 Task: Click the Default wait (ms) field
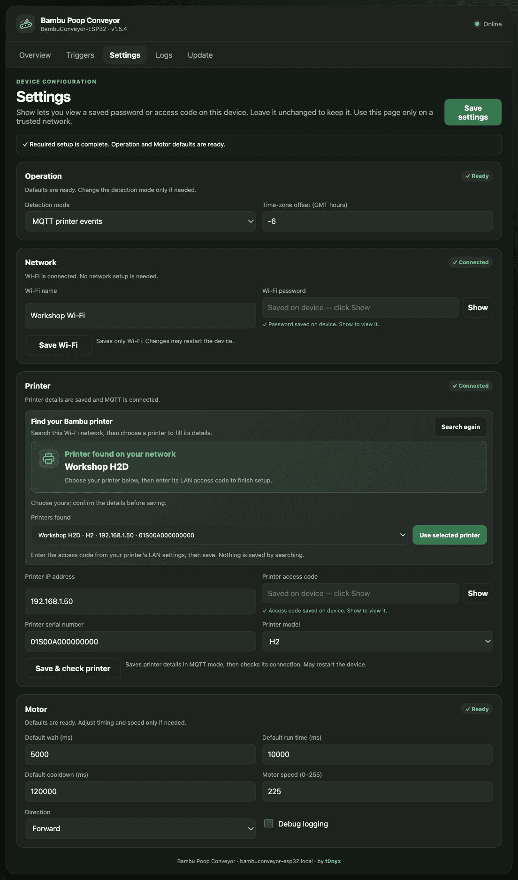pyautogui.click(x=140, y=754)
